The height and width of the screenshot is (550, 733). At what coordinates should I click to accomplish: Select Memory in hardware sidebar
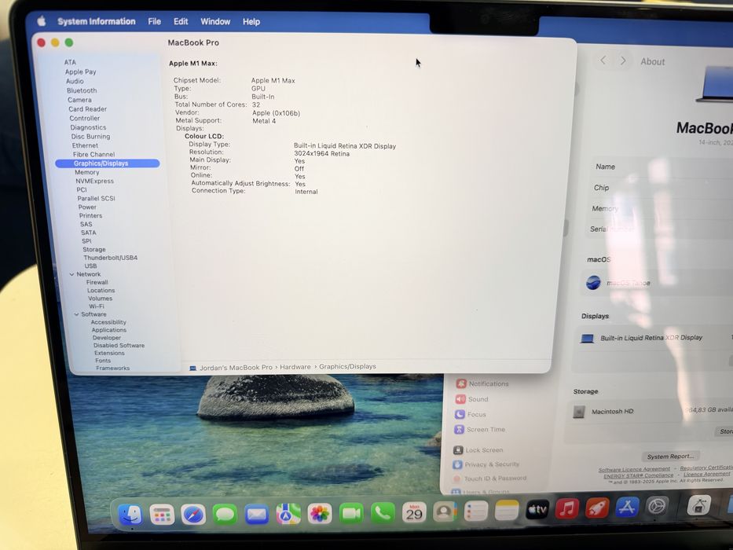tap(87, 172)
